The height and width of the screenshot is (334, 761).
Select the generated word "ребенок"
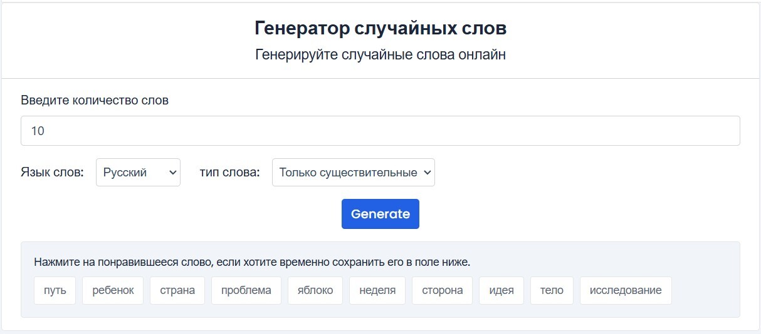(x=113, y=290)
